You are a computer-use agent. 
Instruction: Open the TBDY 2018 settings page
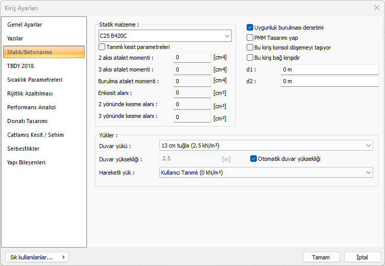[20, 66]
